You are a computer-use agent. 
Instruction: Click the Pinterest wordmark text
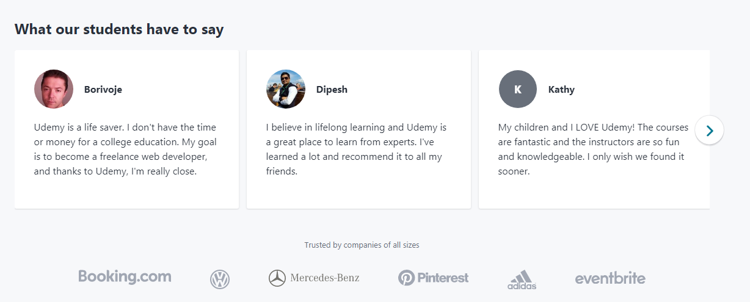443,278
